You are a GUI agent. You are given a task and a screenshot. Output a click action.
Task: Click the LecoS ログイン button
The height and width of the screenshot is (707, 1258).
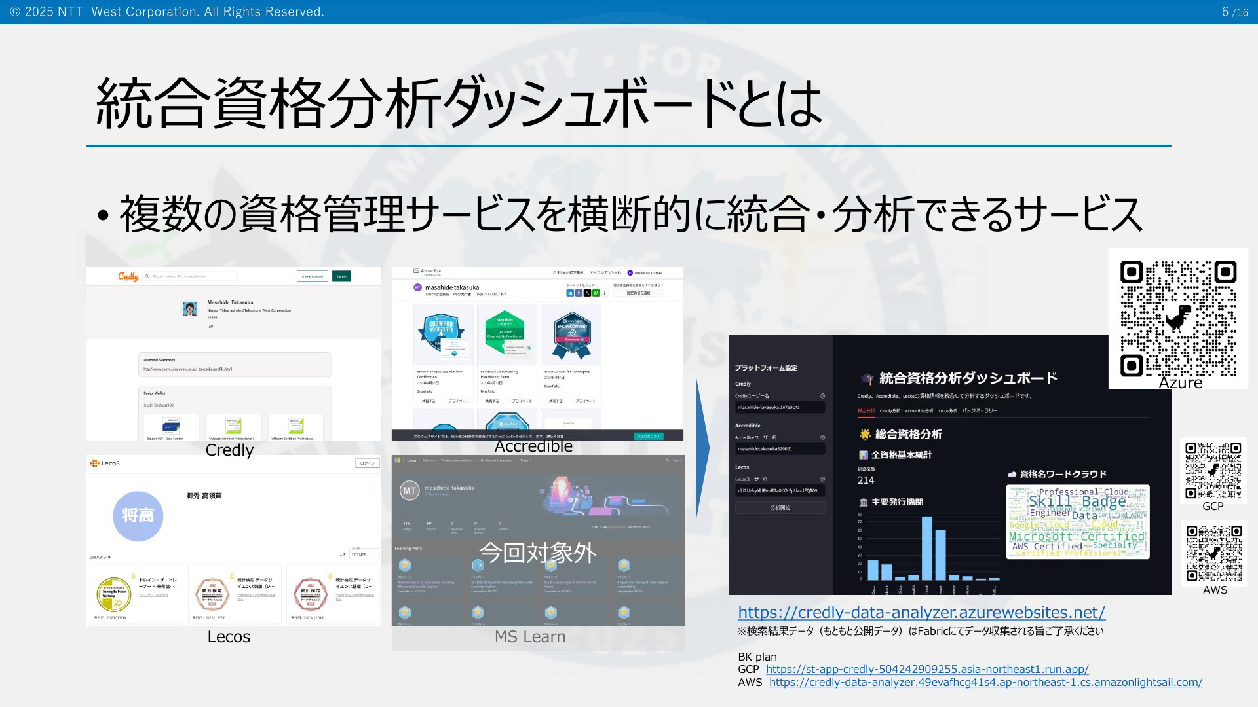tap(368, 463)
